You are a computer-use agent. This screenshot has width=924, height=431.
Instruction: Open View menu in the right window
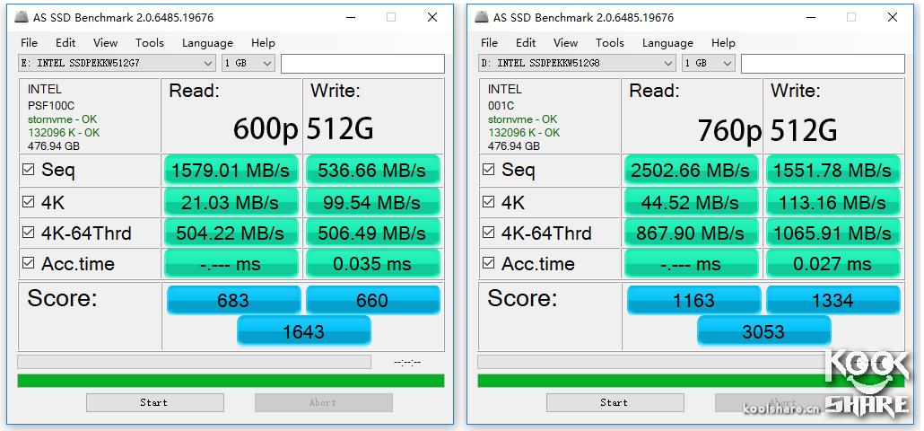click(566, 42)
